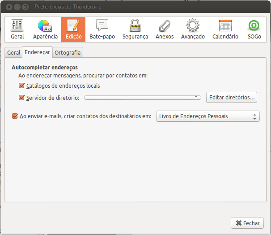This screenshot has height=235, width=271.
Task: Click the Editar diretórios button
Action: [231, 97]
